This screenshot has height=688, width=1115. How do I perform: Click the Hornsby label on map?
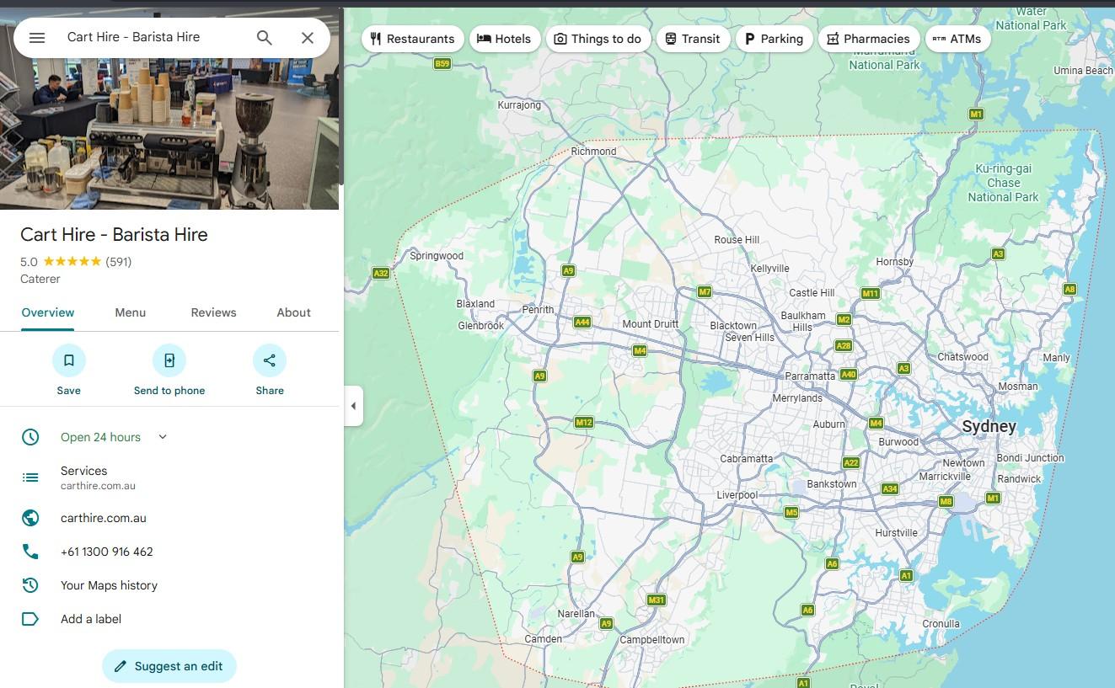pos(895,262)
